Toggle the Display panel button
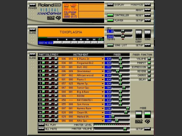 coord(110,5)
